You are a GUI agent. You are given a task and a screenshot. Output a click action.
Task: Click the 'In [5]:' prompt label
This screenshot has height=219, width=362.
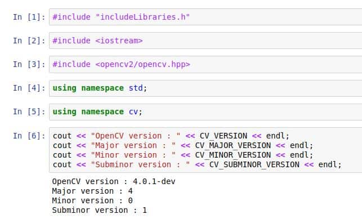(x=29, y=112)
